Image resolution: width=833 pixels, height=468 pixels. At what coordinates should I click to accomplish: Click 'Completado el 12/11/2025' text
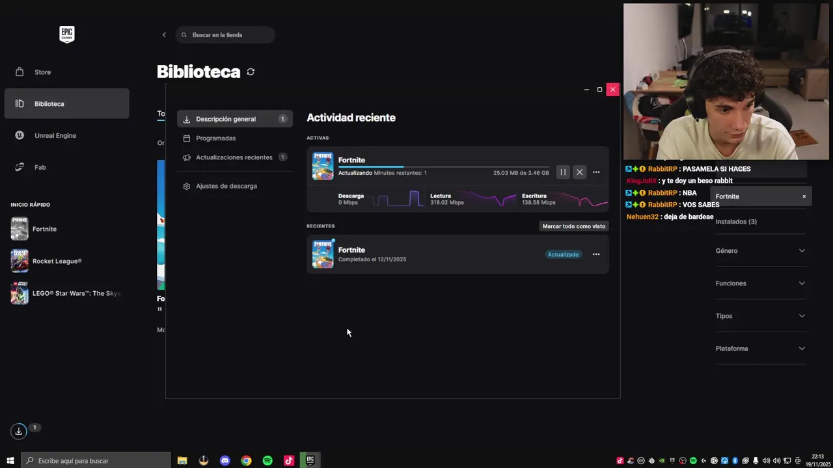click(x=372, y=259)
